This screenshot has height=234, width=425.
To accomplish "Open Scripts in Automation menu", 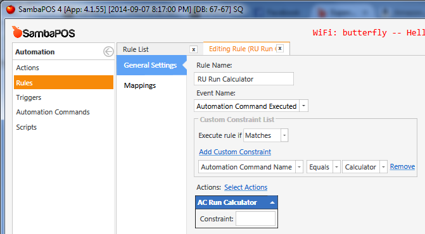I will coord(27,127).
